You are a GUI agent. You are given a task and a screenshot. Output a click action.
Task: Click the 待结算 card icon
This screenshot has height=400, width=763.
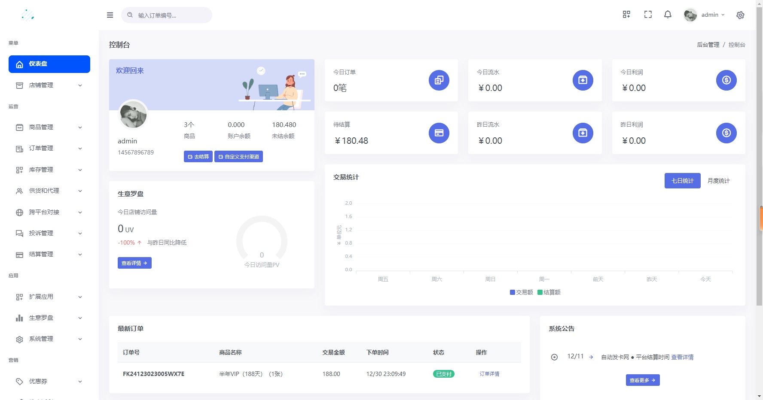(439, 133)
